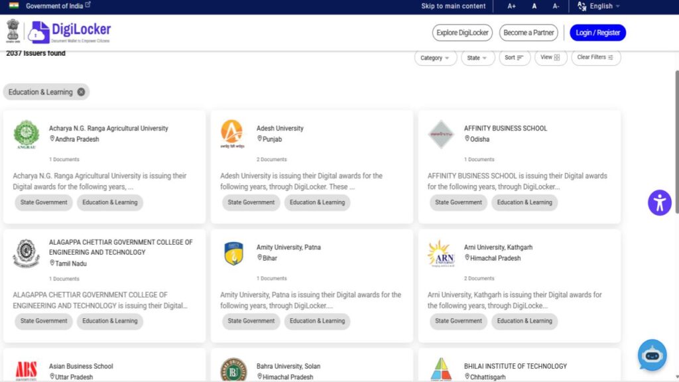Image resolution: width=679 pixels, height=382 pixels.
Task: Open the chatbot assistant icon
Action: point(652,355)
